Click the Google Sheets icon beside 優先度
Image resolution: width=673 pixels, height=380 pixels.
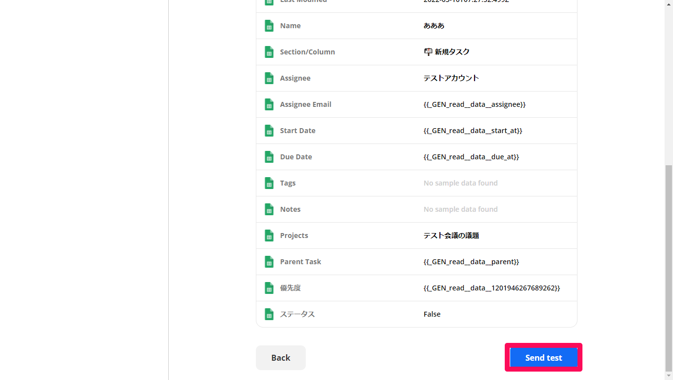[269, 287]
